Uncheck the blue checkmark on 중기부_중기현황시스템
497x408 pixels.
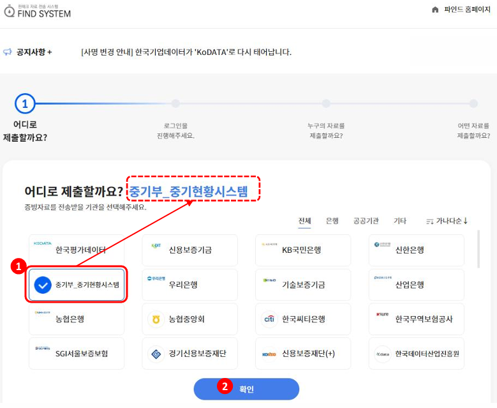tap(43, 285)
